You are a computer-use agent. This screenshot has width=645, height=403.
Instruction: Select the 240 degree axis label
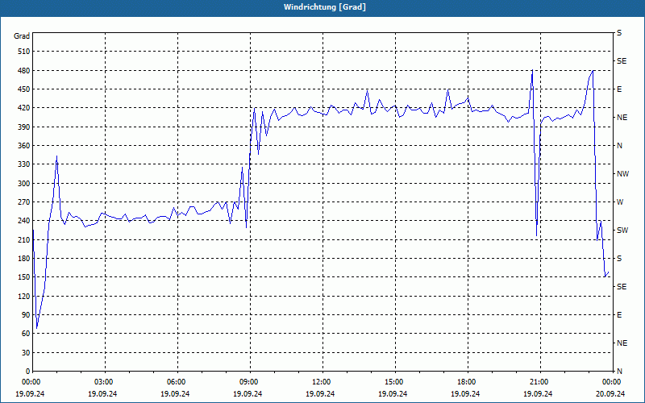tap(24, 221)
